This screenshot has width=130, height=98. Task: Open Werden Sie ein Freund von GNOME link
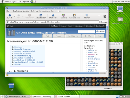(x=29, y=62)
